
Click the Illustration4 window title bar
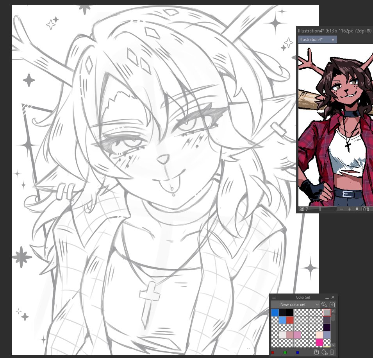pyautogui.click(x=335, y=31)
